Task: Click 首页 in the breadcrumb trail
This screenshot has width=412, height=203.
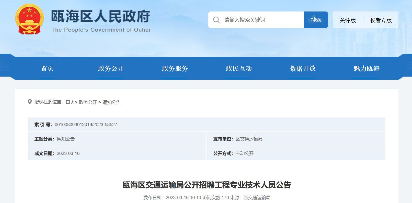Action: [70, 102]
